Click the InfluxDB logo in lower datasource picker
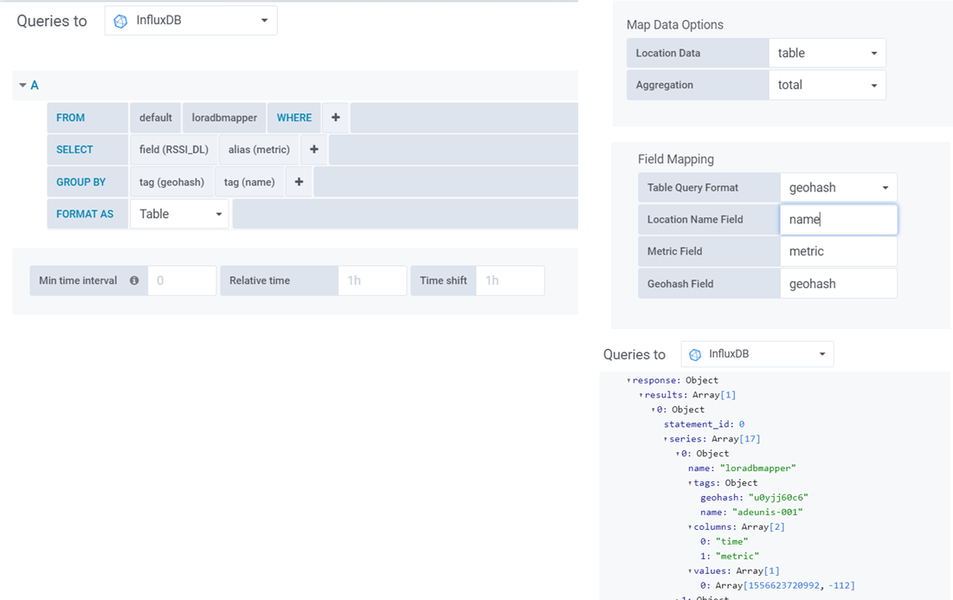This screenshot has width=953, height=600. point(695,354)
